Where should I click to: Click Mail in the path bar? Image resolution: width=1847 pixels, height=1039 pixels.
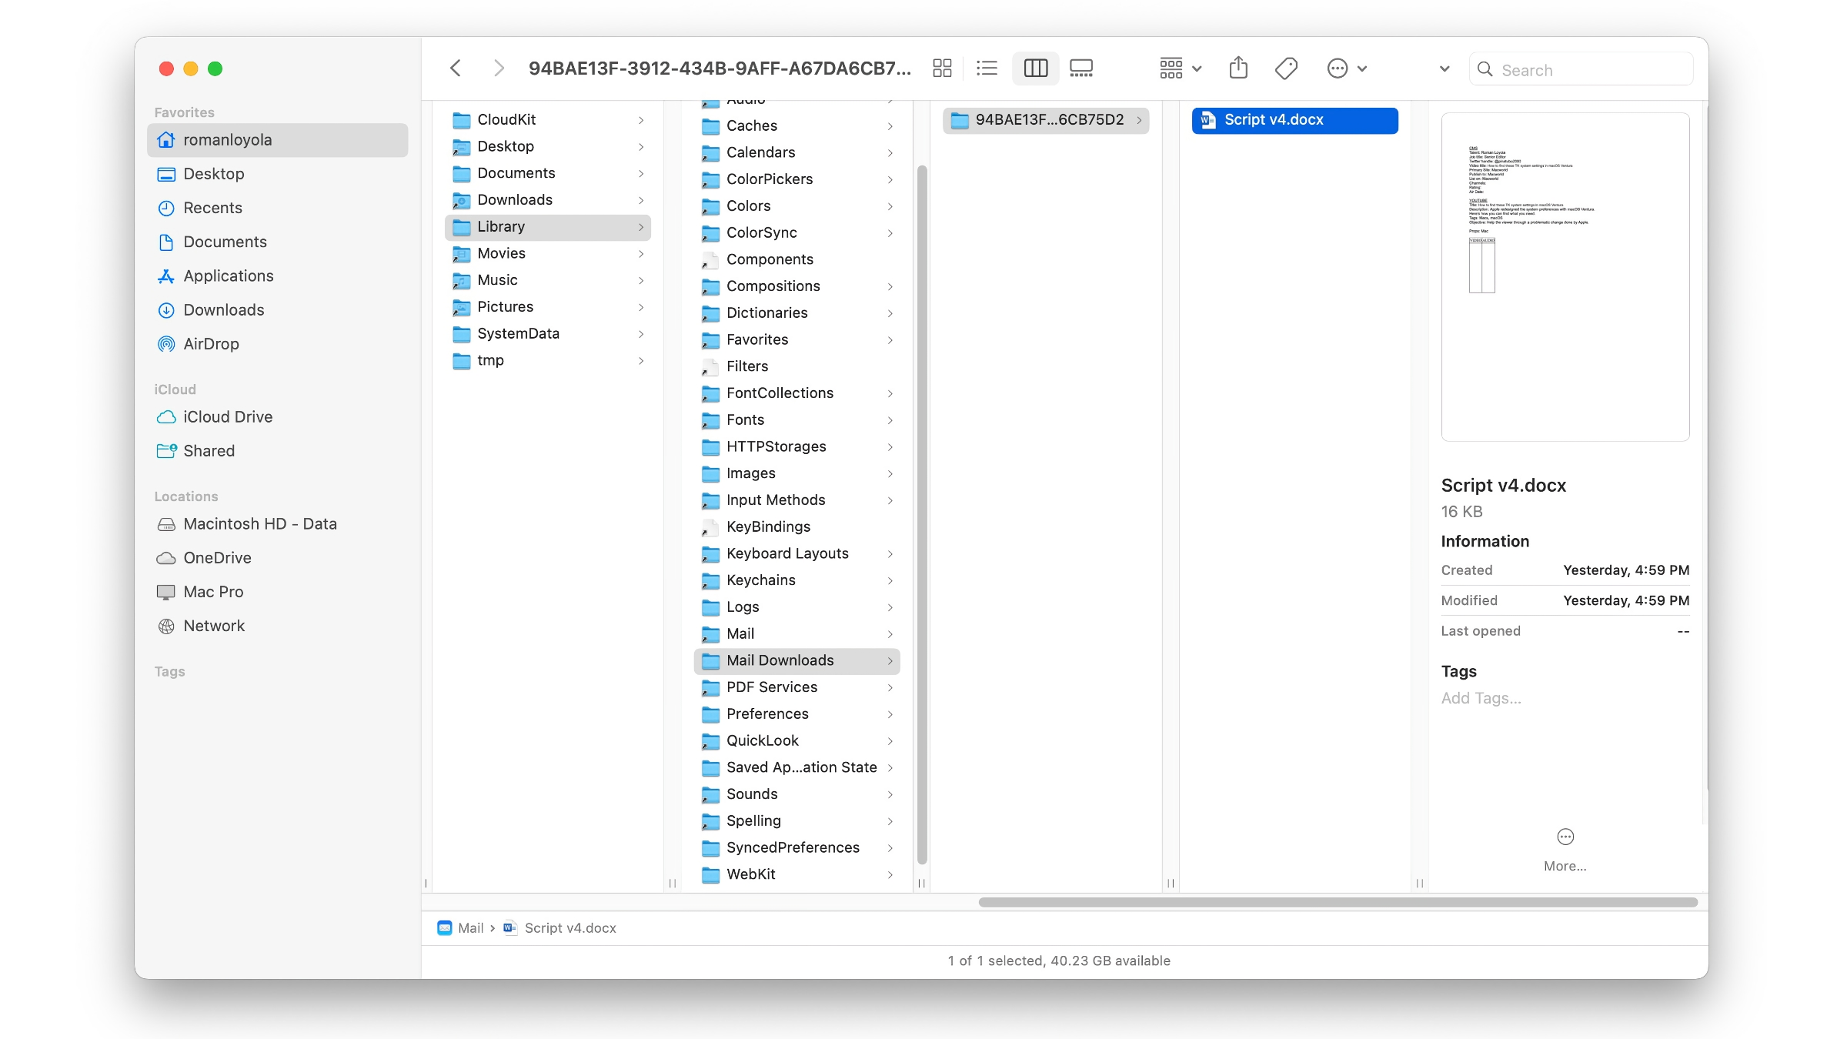point(471,928)
